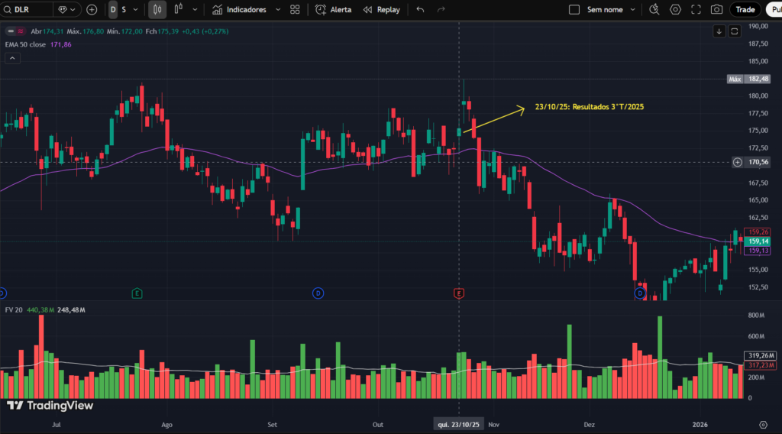This screenshot has width=782, height=434.
Task: Expand the time interval dropdown chevron
Action: click(x=135, y=9)
